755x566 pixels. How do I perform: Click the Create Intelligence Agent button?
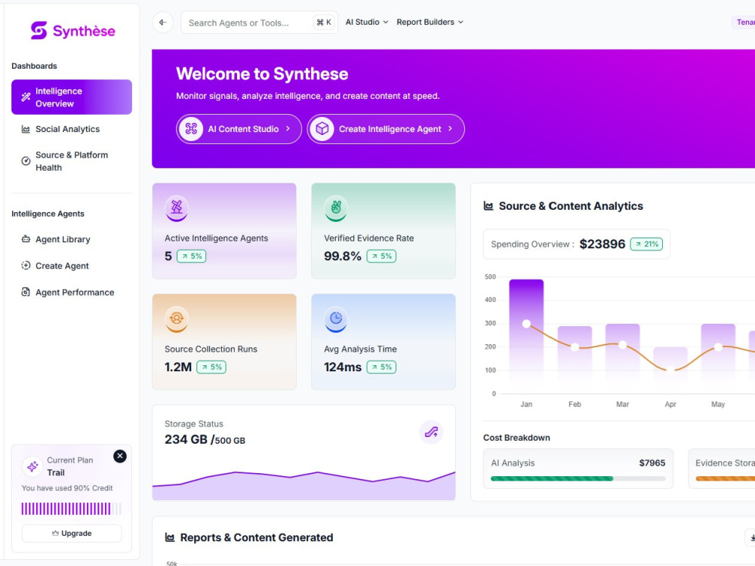point(386,129)
